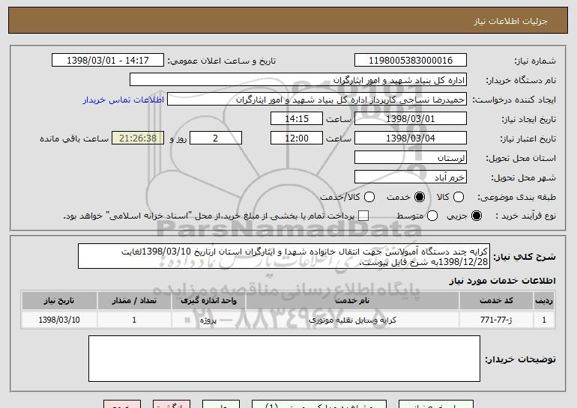Image resolution: width=577 pixels, height=408 pixels.
Task: Click unit cell پروژه
Action: [208, 320]
